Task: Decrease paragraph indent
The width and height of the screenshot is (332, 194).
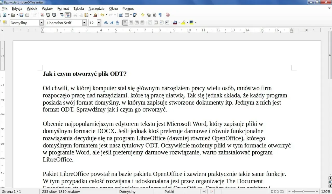Action: (x=162, y=23)
